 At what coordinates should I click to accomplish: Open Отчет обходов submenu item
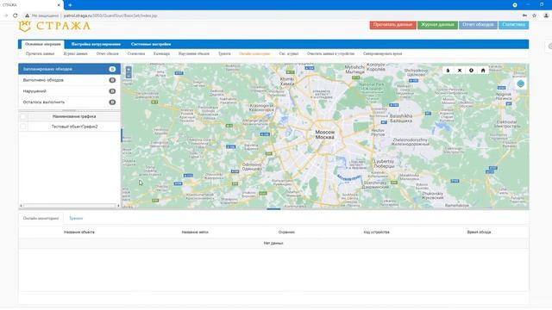pyautogui.click(x=107, y=53)
